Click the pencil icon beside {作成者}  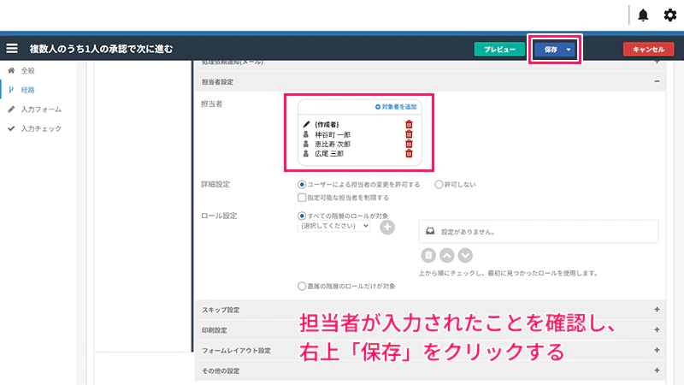pyautogui.click(x=306, y=124)
